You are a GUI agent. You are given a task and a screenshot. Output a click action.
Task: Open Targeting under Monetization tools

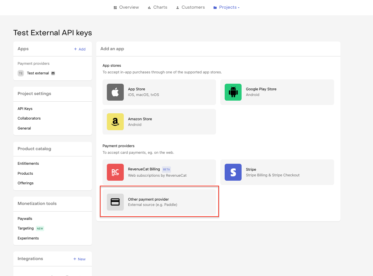(x=26, y=228)
